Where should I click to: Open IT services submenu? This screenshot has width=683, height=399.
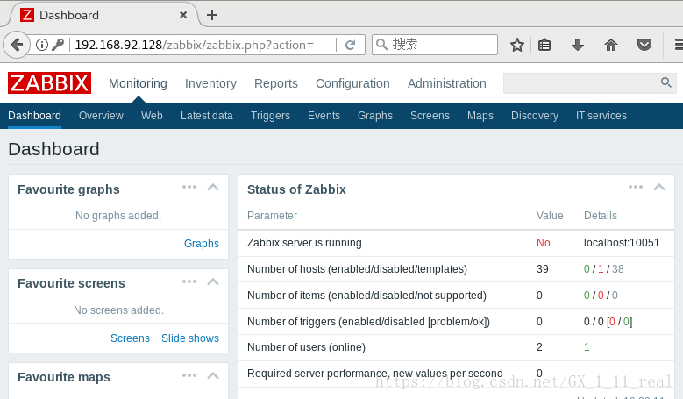coord(601,116)
